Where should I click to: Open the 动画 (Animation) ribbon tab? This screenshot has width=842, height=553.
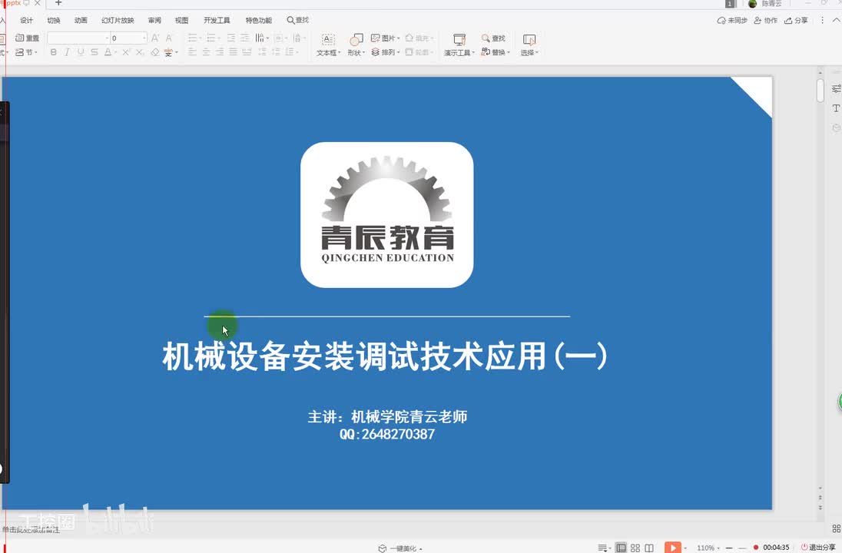click(x=81, y=21)
